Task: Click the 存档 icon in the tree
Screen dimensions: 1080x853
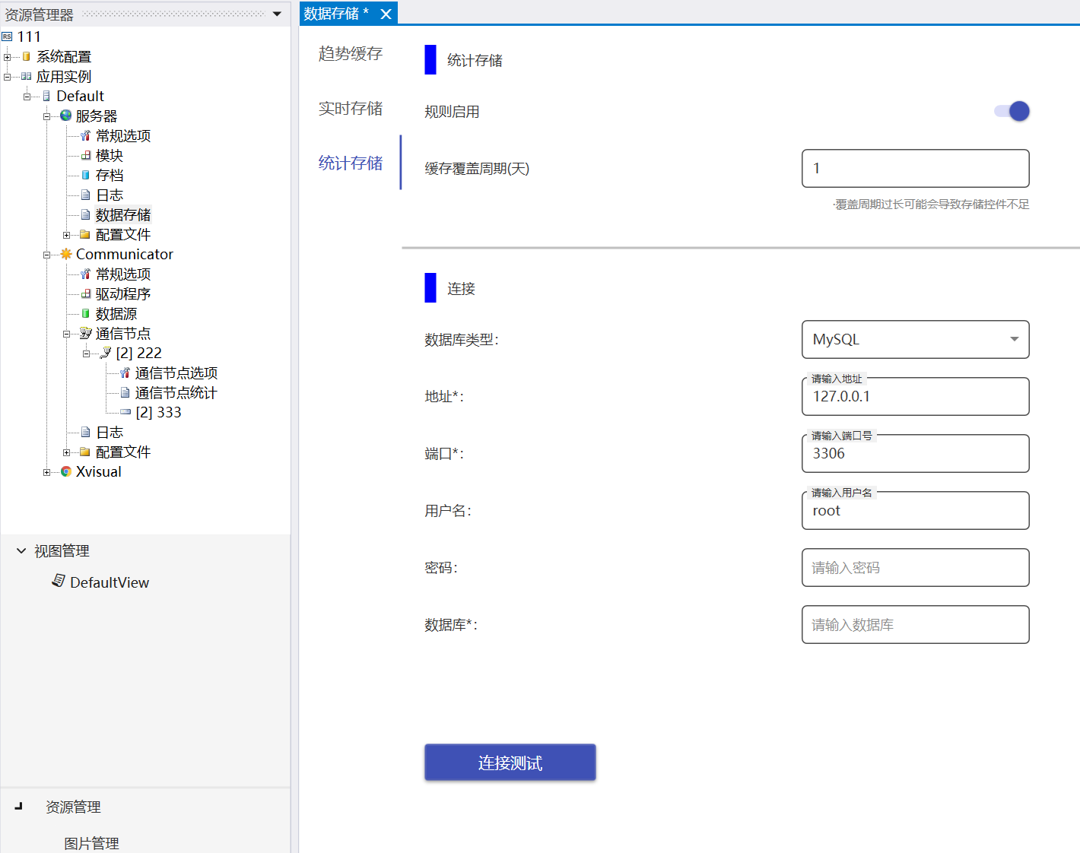Action: click(x=86, y=175)
